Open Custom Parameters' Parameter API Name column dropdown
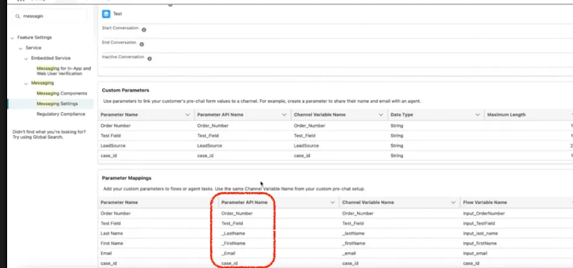Viewport: 573px width, 268px height. (284, 115)
